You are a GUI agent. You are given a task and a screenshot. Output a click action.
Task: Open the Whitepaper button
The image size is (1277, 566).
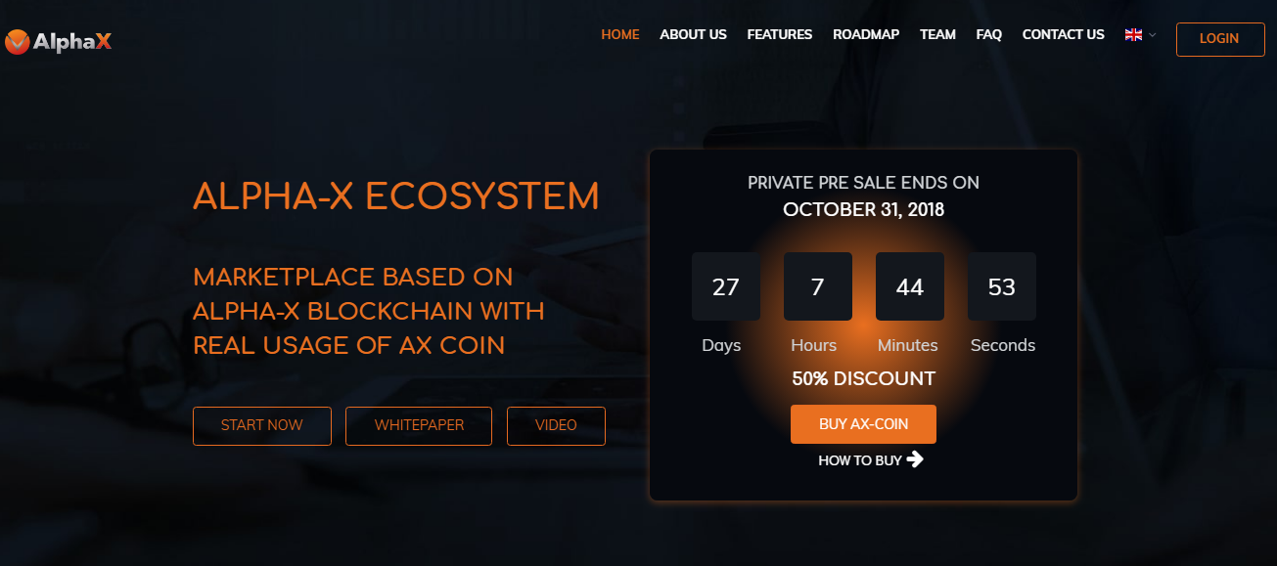tap(419, 425)
